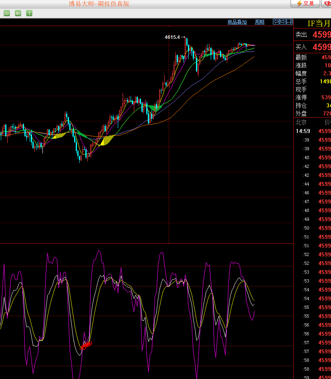Click the 卖出 sell price row
This screenshot has width=331, height=379.
313,35
